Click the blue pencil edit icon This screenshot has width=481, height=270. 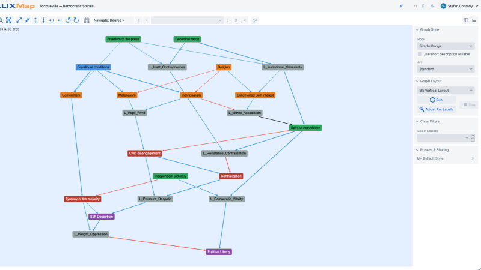coord(401,6)
